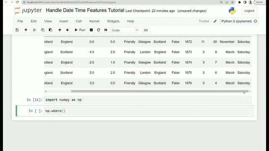Rename notebook via title Handle Date Time Features Tutorial

click(85, 10)
